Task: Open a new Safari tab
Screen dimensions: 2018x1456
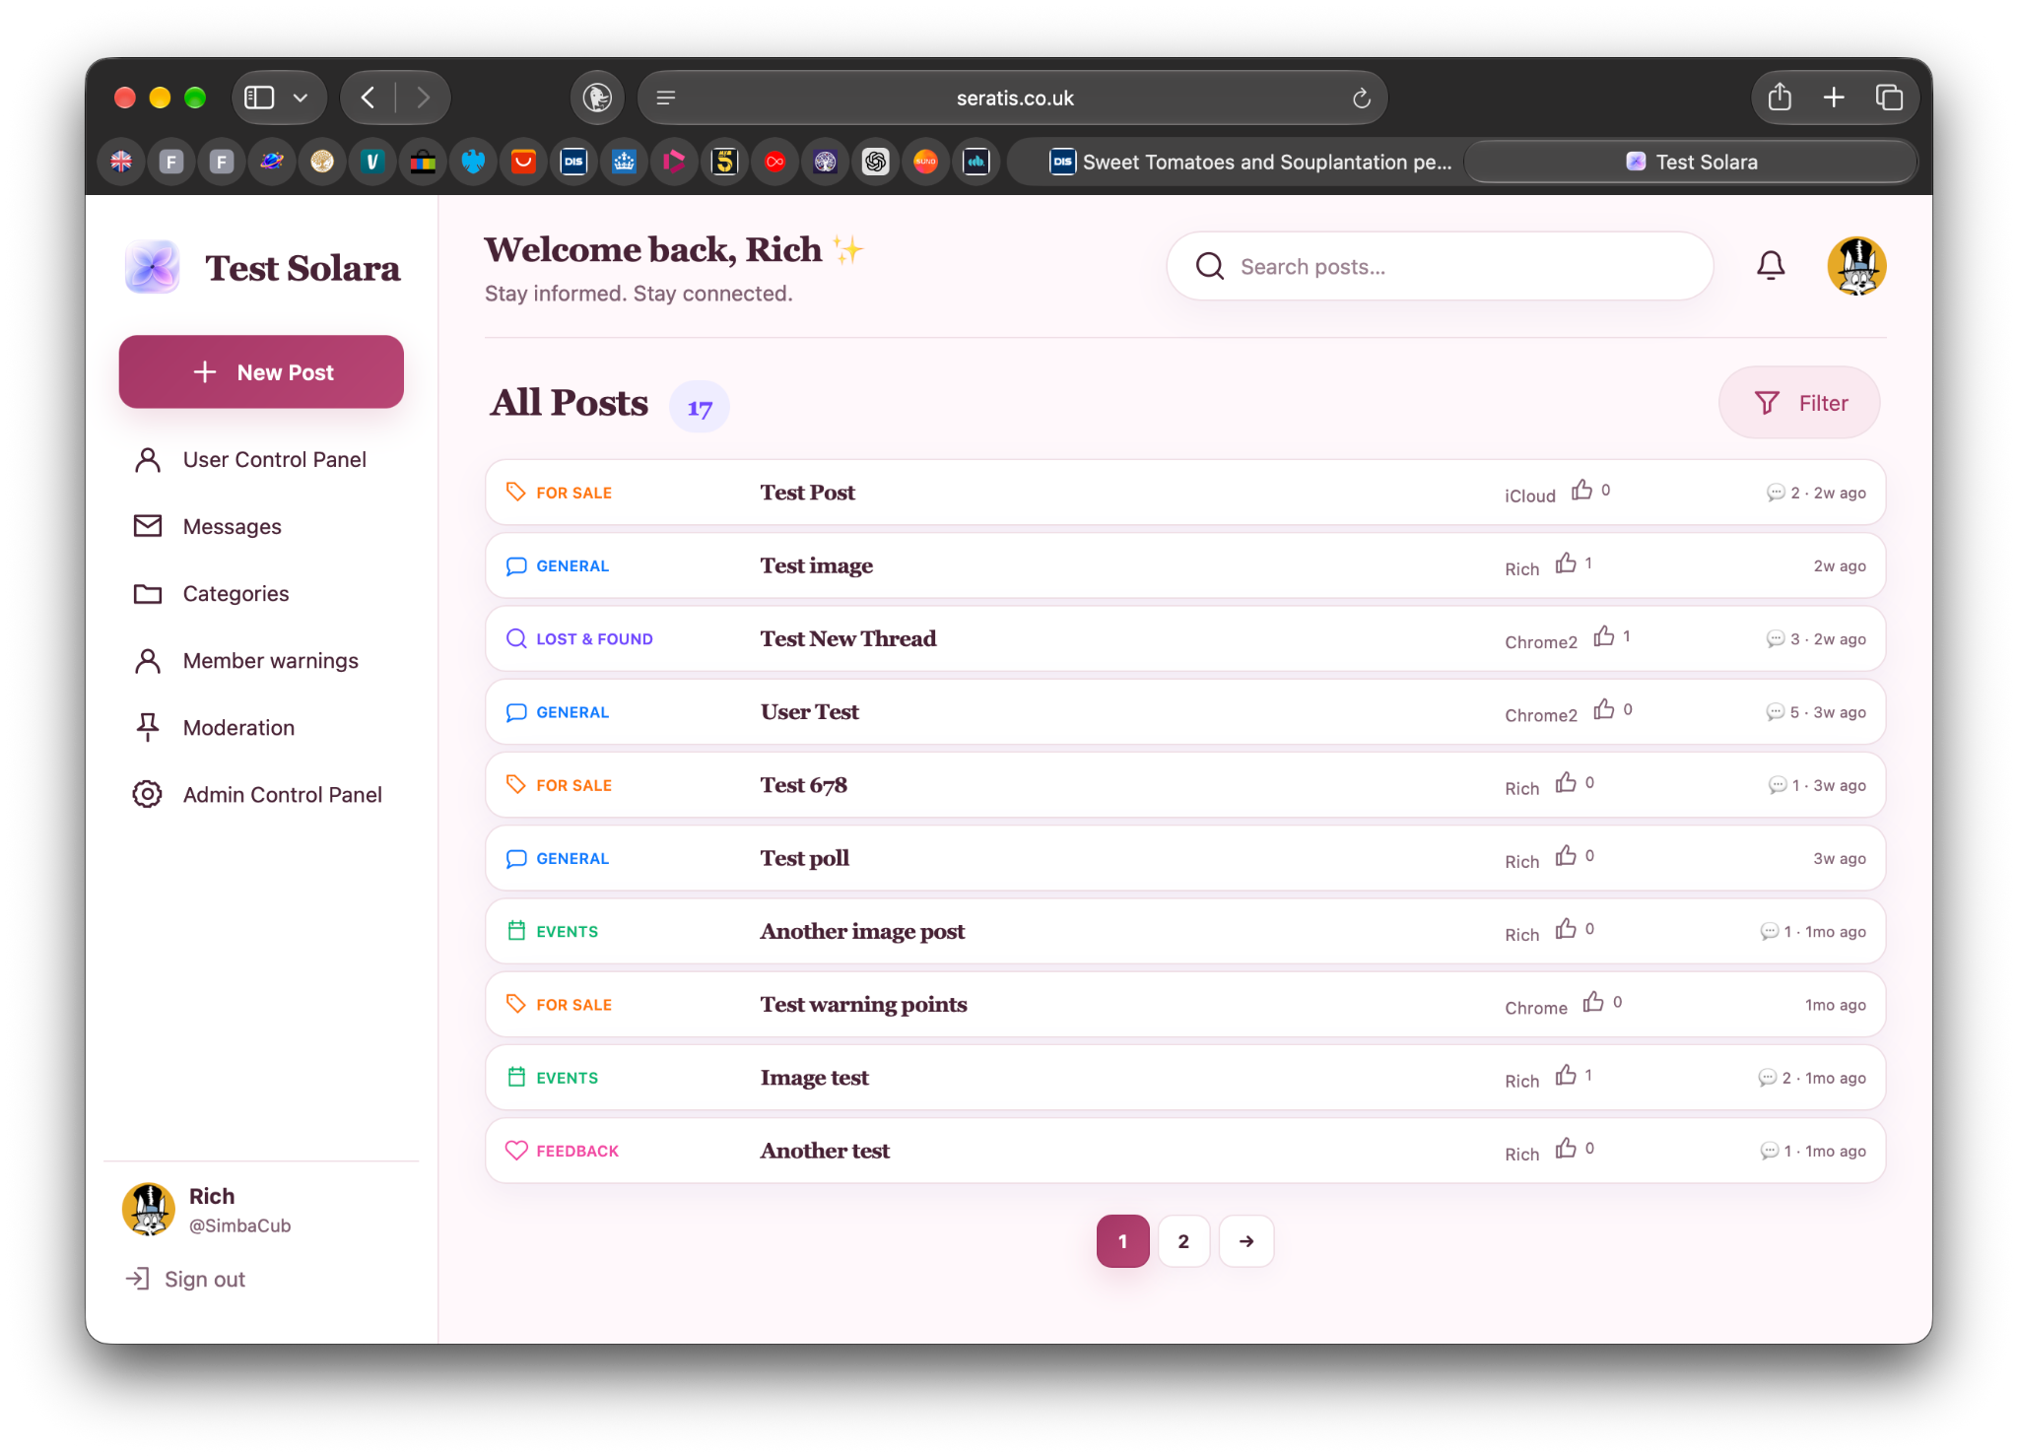Action: (1834, 98)
